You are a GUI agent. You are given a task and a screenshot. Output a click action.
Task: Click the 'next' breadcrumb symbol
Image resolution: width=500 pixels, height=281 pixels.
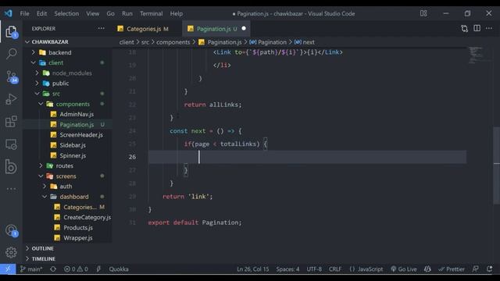[x=304, y=42]
